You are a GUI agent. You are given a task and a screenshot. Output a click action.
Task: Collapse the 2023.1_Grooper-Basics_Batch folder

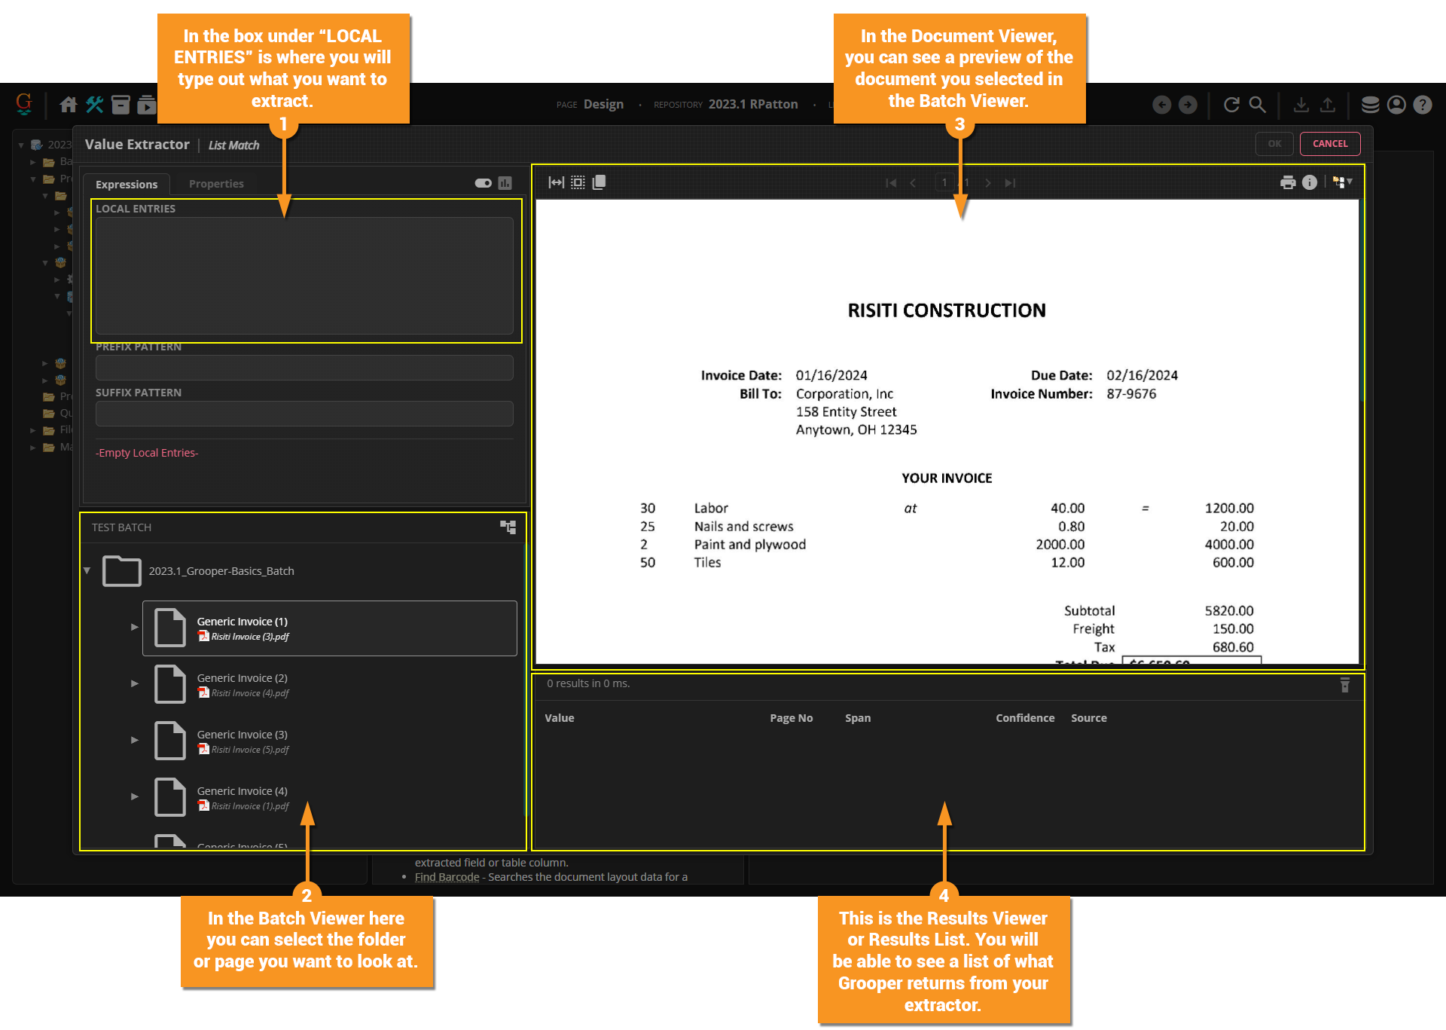coord(87,570)
